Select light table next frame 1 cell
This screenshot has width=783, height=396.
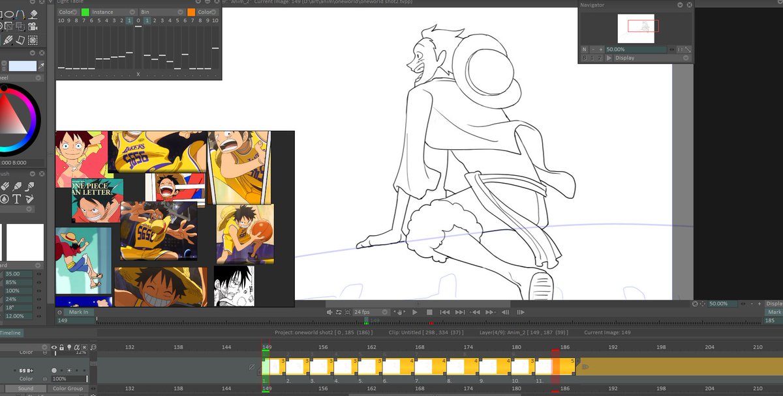pyautogui.click(x=147, y=21)
